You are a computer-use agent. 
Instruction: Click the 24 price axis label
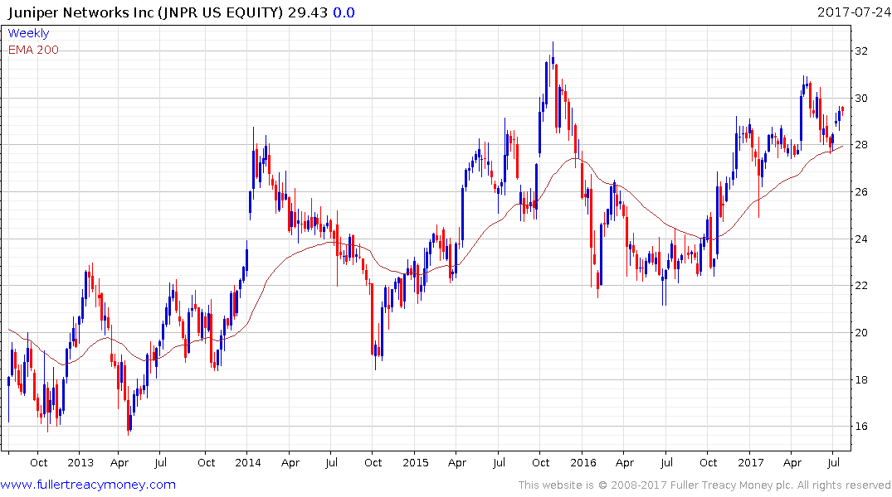click(861, 239)
